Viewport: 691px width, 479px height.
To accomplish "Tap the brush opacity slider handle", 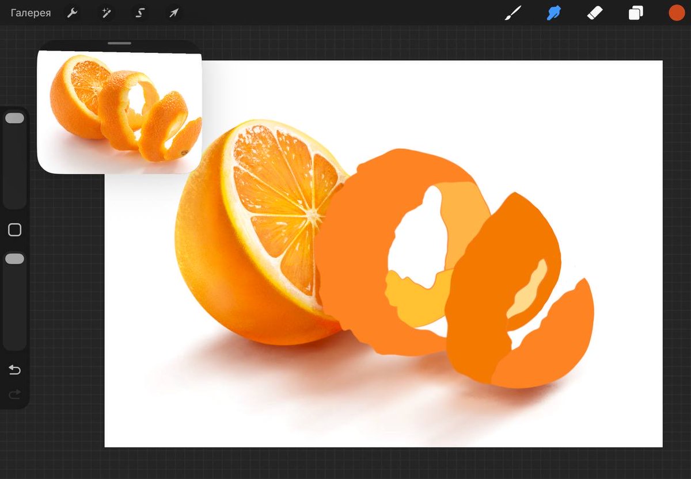I will [14, 259].
